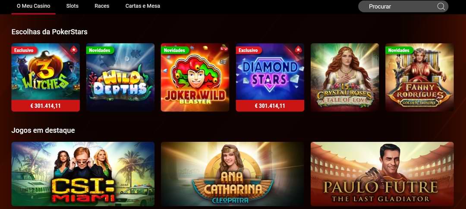Click the Diamond Stars jackpot amount bar
Screen dimensions: 466x209
tap(270, 106)
